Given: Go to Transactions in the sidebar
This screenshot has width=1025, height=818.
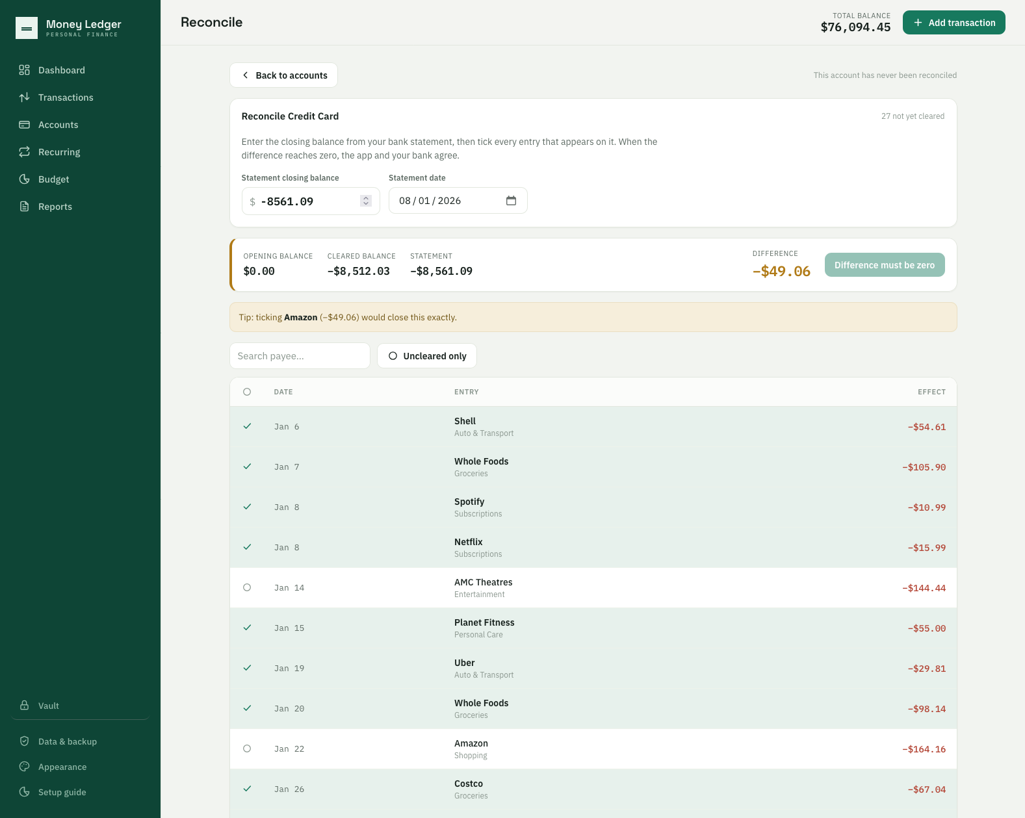Looking at the screenshot, I should click(80, 97).
